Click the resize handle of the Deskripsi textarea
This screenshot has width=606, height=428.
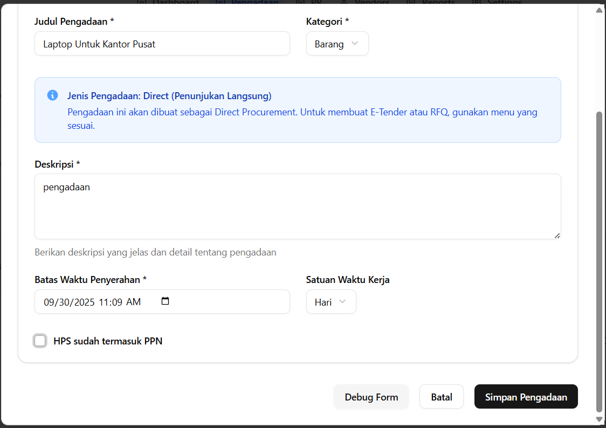tap(557, 235)
